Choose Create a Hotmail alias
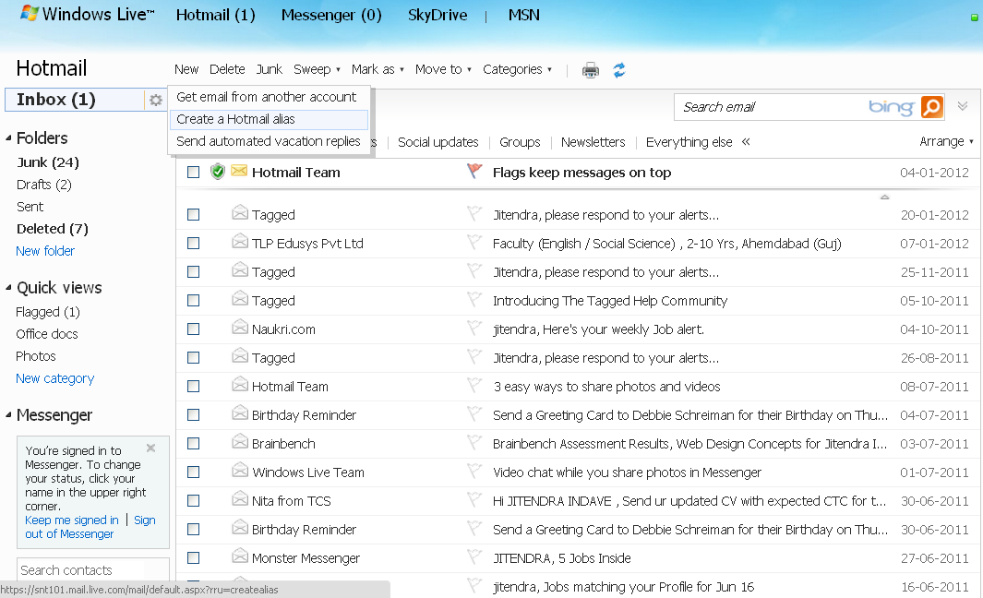This screenshot has height=598, width=983. pyautogui.click(x=269, y=119)
